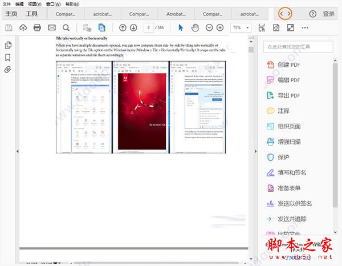Zoom out with minus circle icon
The height and width of the screenshot is (266, 342).
tap(209, 28)
